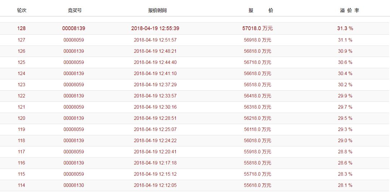Click the 57018.0 万元 bid price
This screenshot has width=390, height=192.
[x=257, y=29]
